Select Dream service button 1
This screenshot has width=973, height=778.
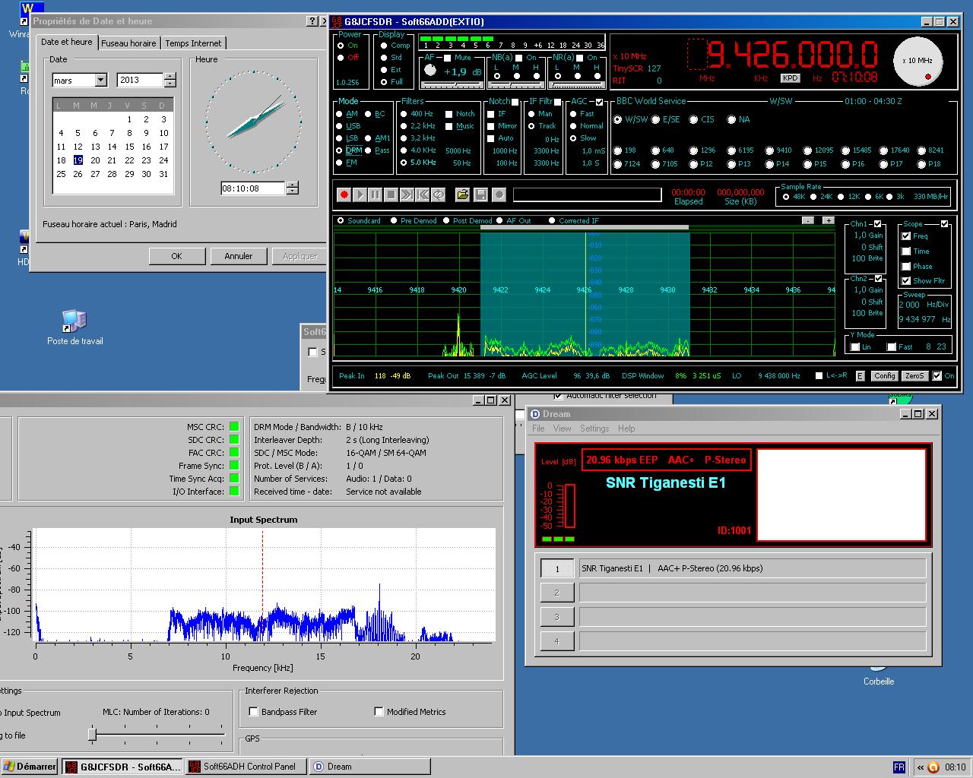click(557, 568)
